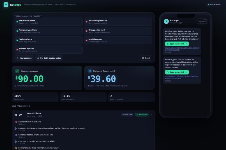Open secure link in invalid card SMS
The image size is (226, 150).
[x=177, y=72]
